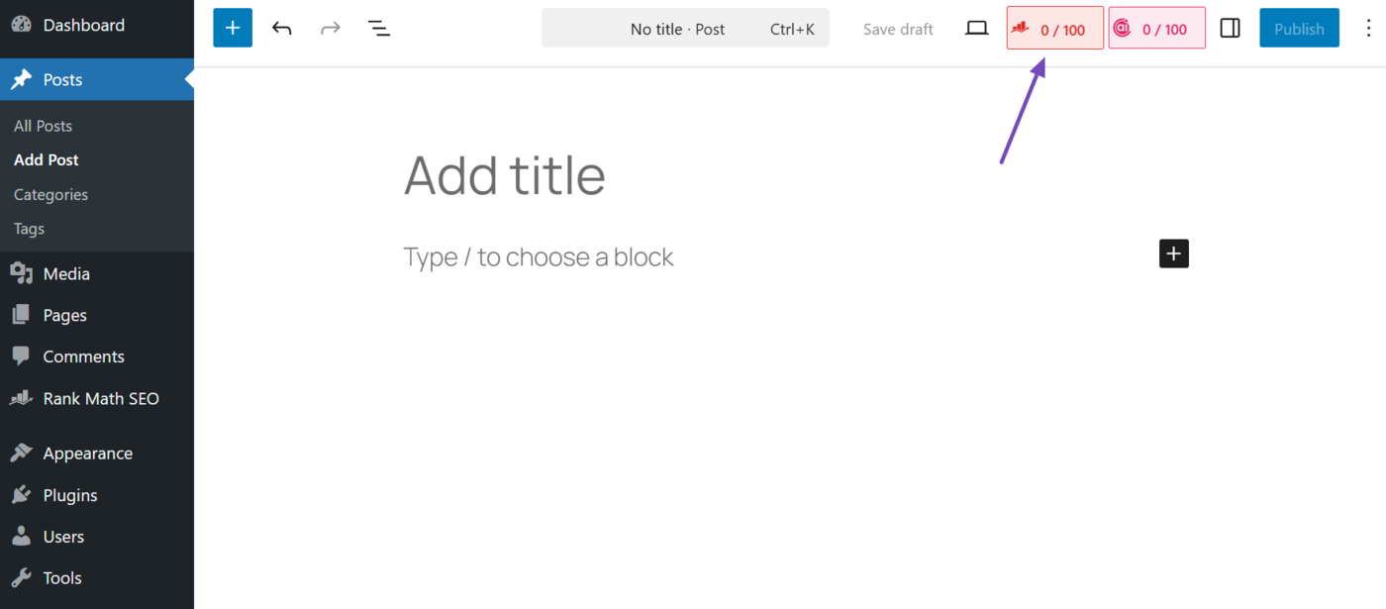Click the redo arrow in the toolbar
The image size is (1386, 609).
pyautogui.click(x=329, y=28)
